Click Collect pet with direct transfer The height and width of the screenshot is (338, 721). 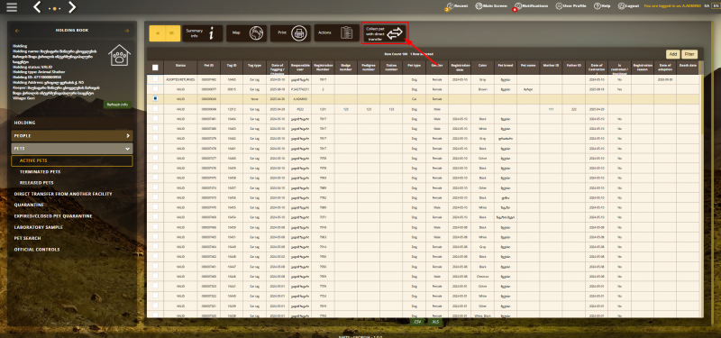pos(385,33)
